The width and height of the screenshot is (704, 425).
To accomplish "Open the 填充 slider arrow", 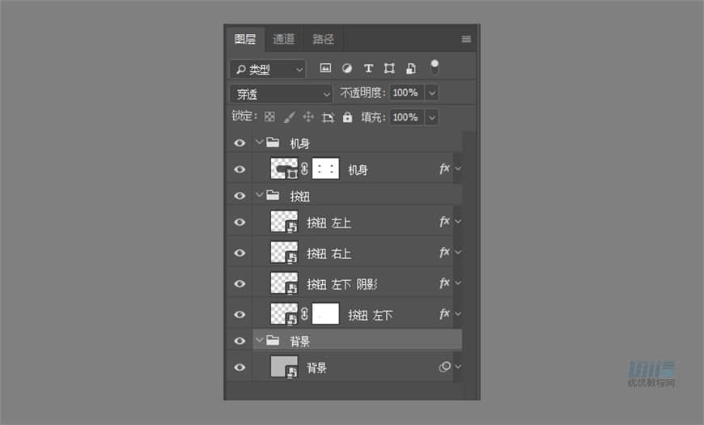I will [431, 117].
